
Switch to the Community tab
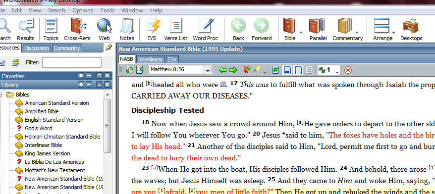click(x=66, y=48)
